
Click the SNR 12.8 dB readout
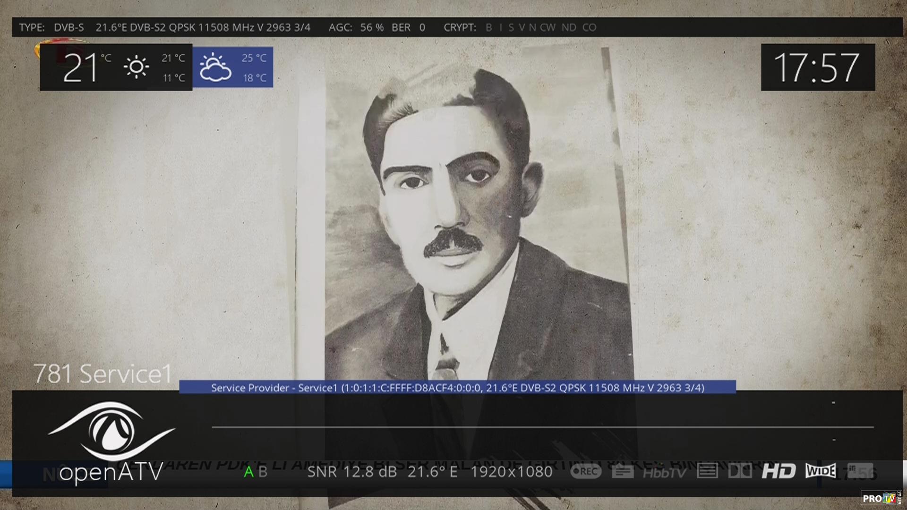[352, 472]
